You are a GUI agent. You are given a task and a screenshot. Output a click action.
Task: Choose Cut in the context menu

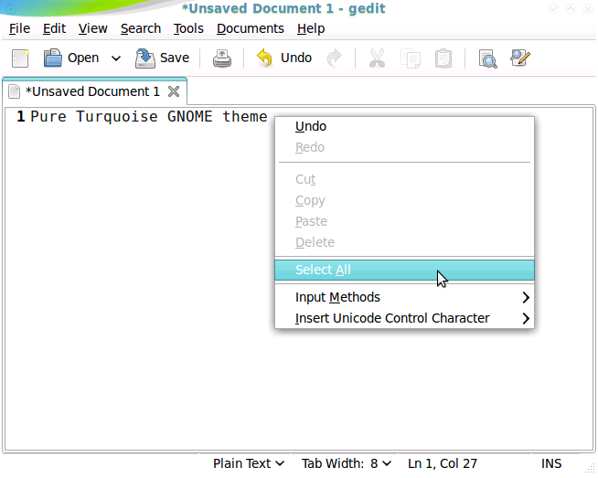(x=405, y=179)
